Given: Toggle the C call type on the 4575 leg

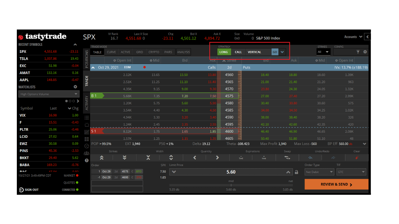Looking at the screenshot, I should (132, 171).
